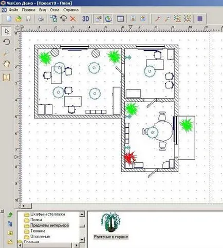Click the library tree right scroll arrow

point(77,245)
